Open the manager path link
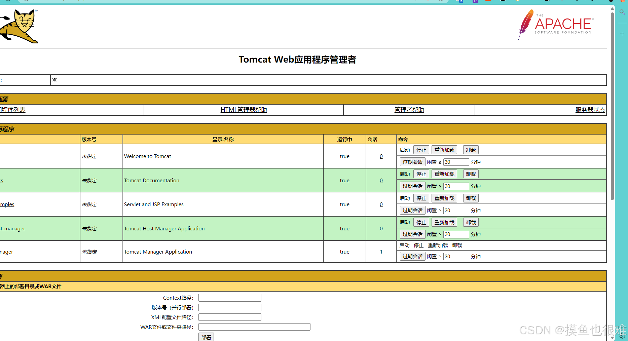 [6, 252]
